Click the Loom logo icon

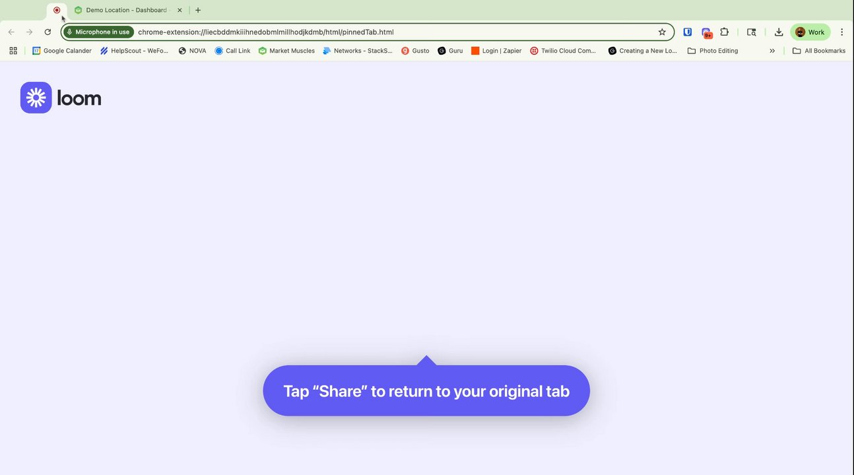pyautogui.click(x=36, y=98)
